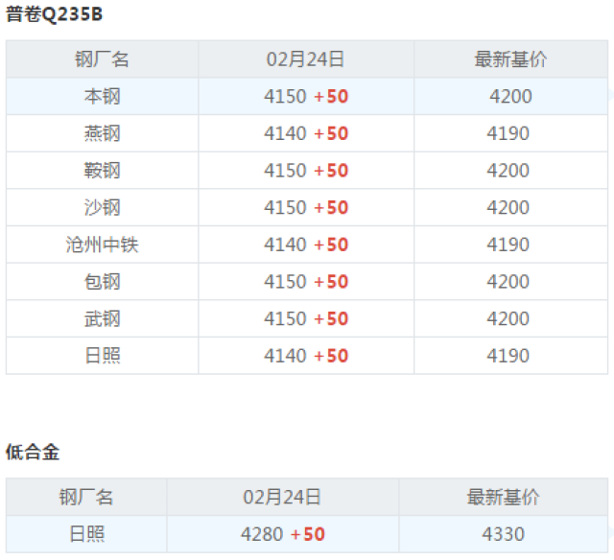Click the 普卷Q235B section heading
Viewport: 614px width, 560px height.
coord(54,14)
